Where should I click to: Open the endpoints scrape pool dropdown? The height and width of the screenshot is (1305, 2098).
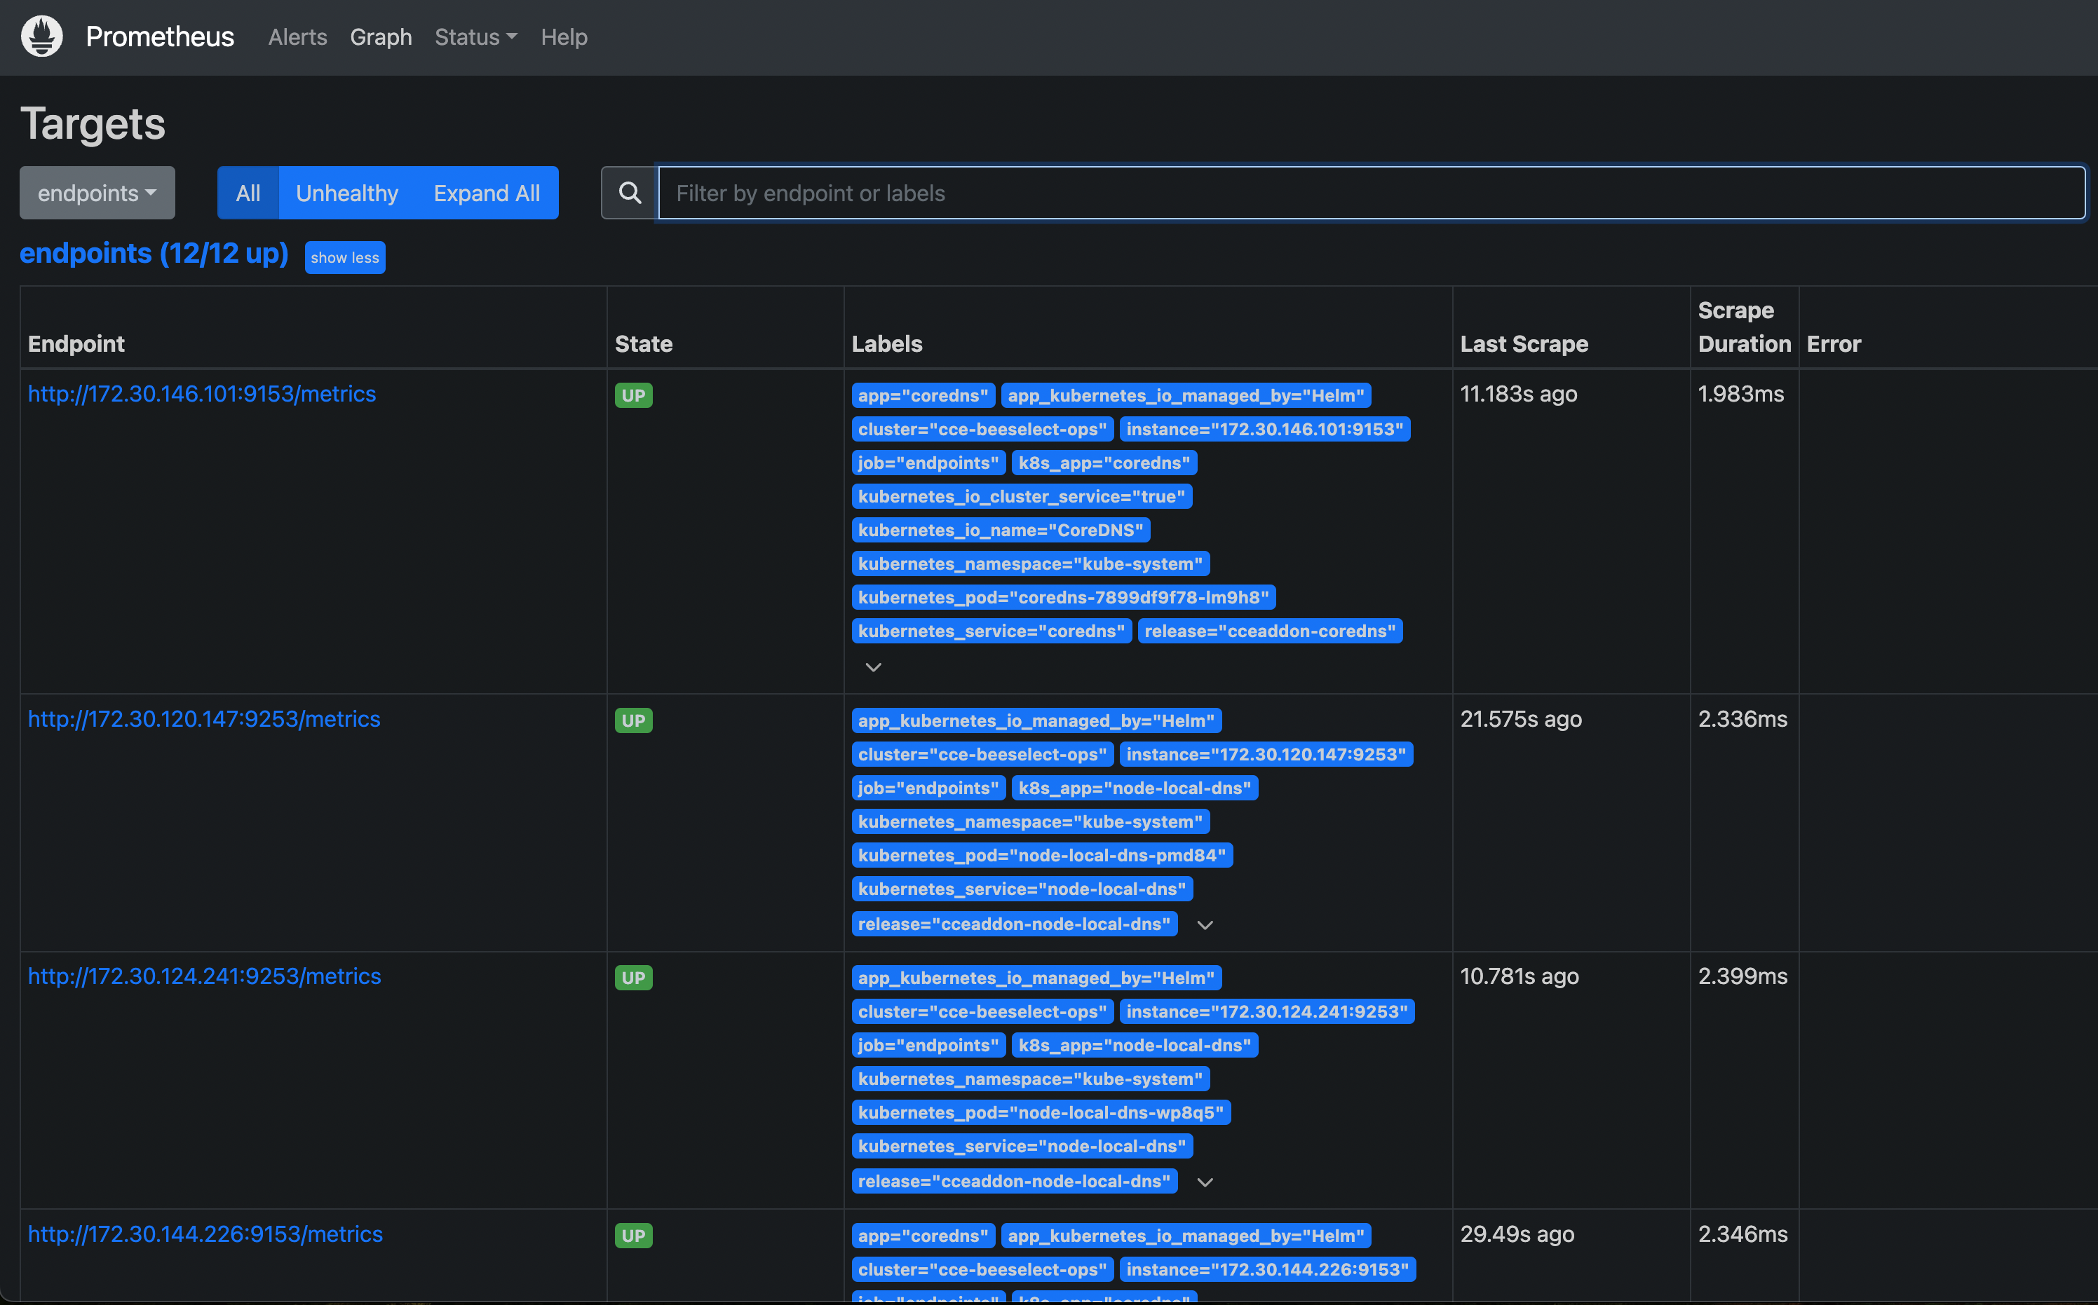(97, 193)
